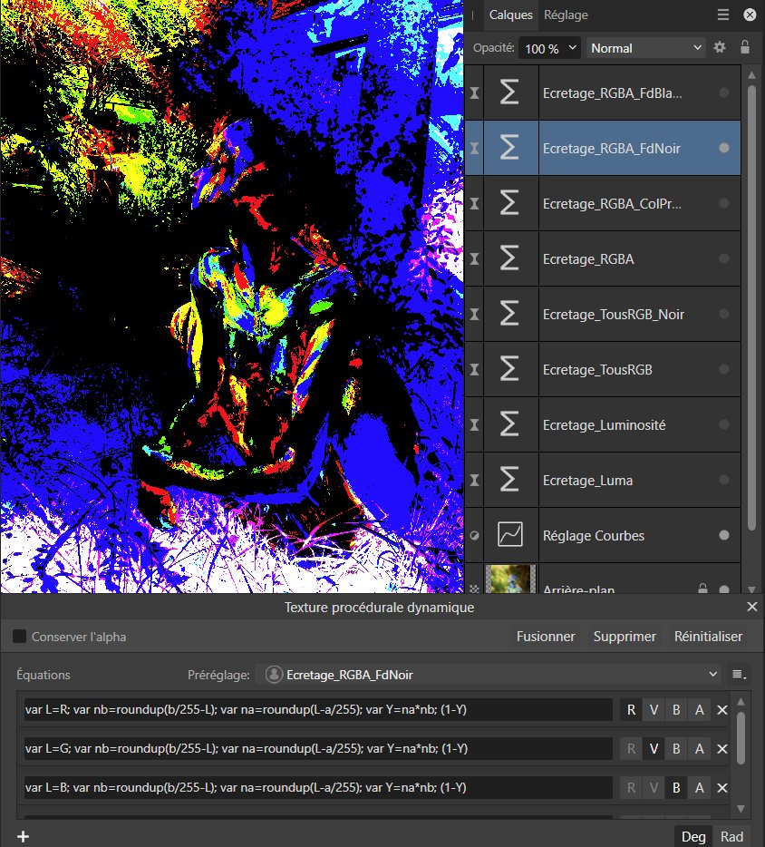Open the Opacité 100 % dropdown
Viewport: 765px width, 847px height.
(549, 48)
